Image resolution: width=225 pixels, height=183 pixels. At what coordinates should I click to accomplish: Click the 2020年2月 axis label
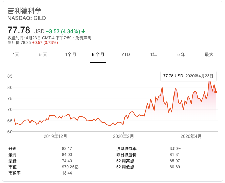tap(123, 136)
